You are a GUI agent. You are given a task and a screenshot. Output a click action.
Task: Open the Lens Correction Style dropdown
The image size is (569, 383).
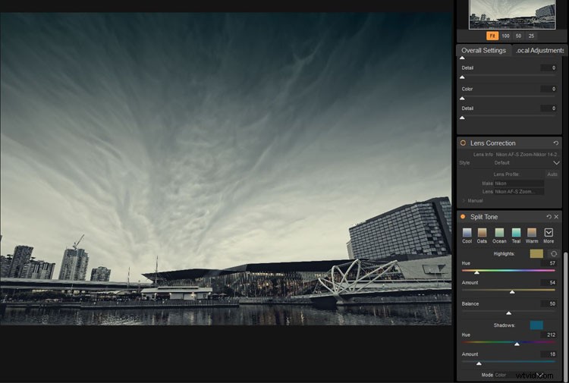tap(526, 163)
